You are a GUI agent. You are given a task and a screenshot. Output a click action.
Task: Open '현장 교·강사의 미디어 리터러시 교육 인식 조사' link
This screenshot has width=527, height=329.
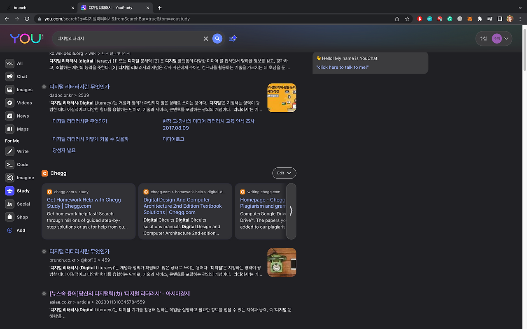point(208,125)
